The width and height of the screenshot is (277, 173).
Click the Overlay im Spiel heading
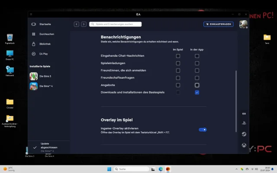116,120
